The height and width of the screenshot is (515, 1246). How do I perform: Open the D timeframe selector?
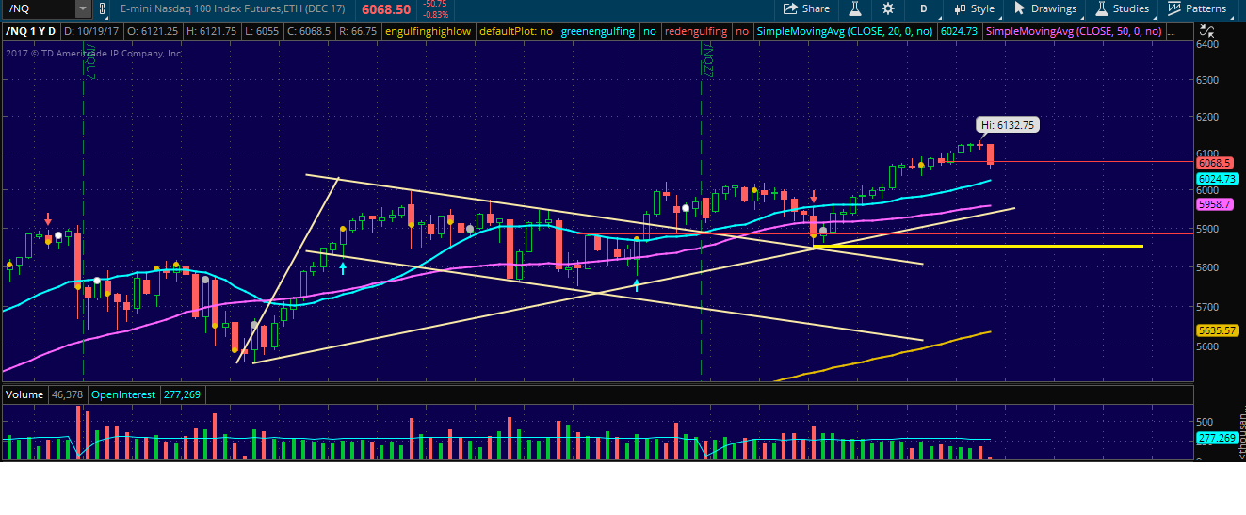[x=923, y=8]
